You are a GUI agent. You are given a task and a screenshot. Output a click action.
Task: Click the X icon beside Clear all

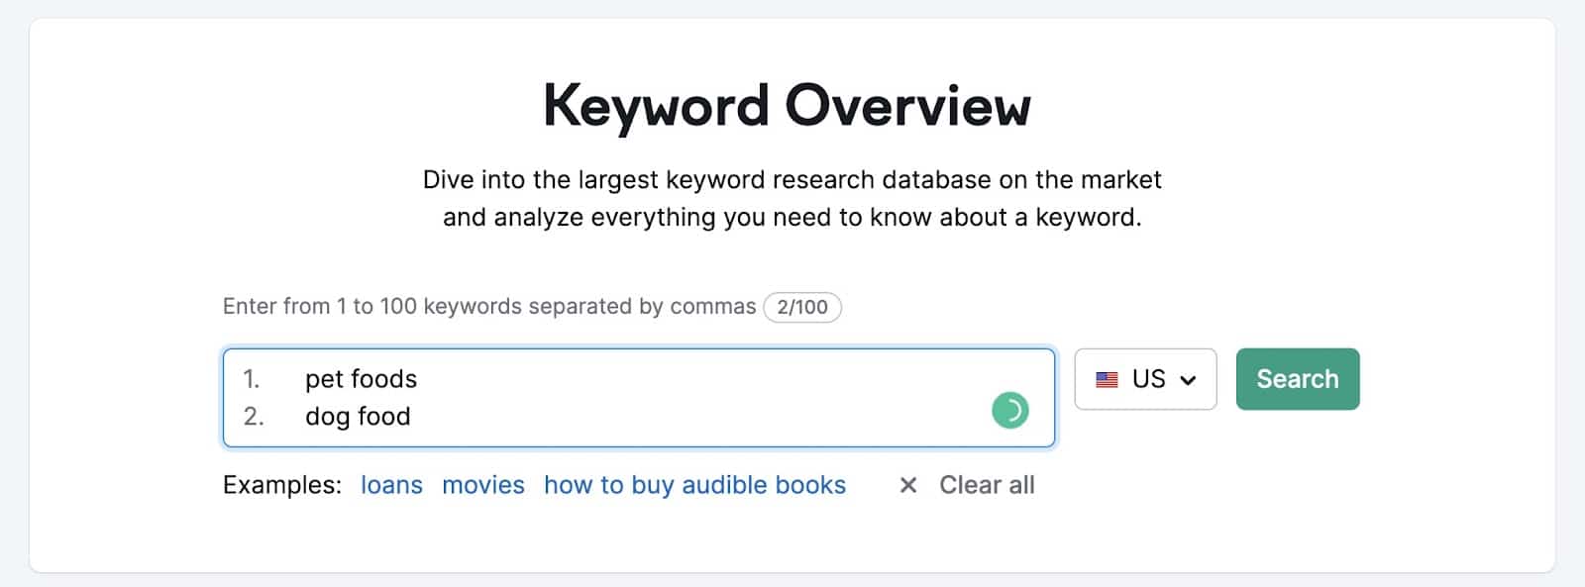coord(907,485)
